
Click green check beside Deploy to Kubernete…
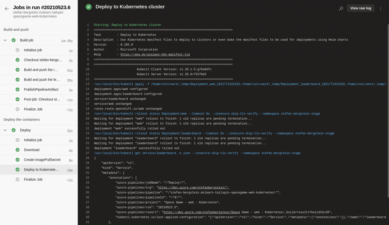[17, 170]
